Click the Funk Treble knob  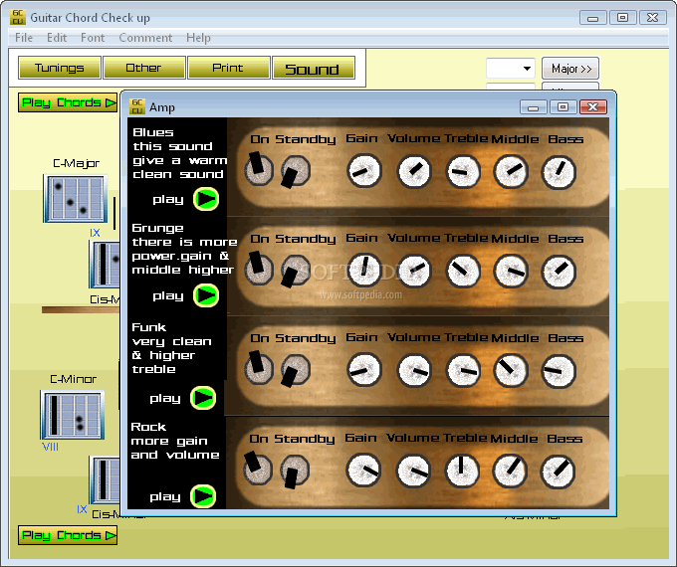click(463, 371)
